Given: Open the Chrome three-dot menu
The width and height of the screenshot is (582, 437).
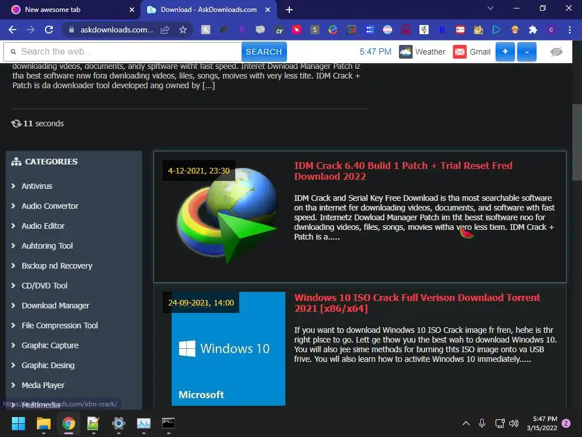Looking at the screenshot, I should [569, 30].
